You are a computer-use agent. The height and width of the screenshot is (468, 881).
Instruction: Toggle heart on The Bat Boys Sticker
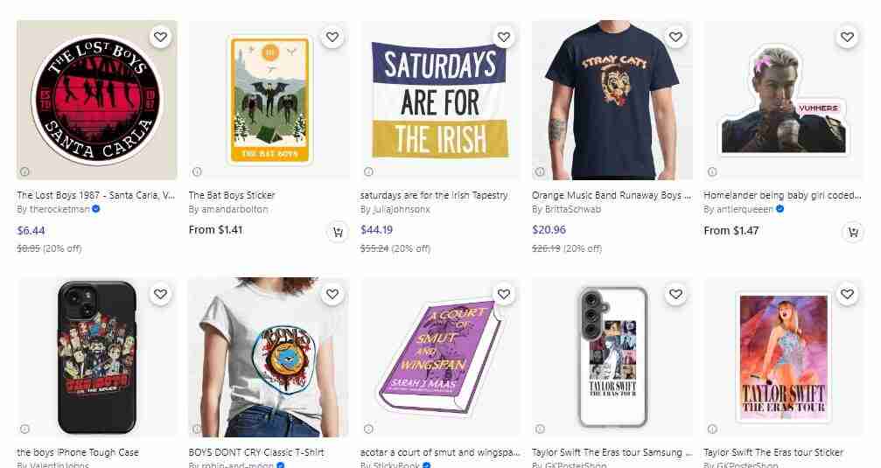pyautogui.click(x=332, y=37)
